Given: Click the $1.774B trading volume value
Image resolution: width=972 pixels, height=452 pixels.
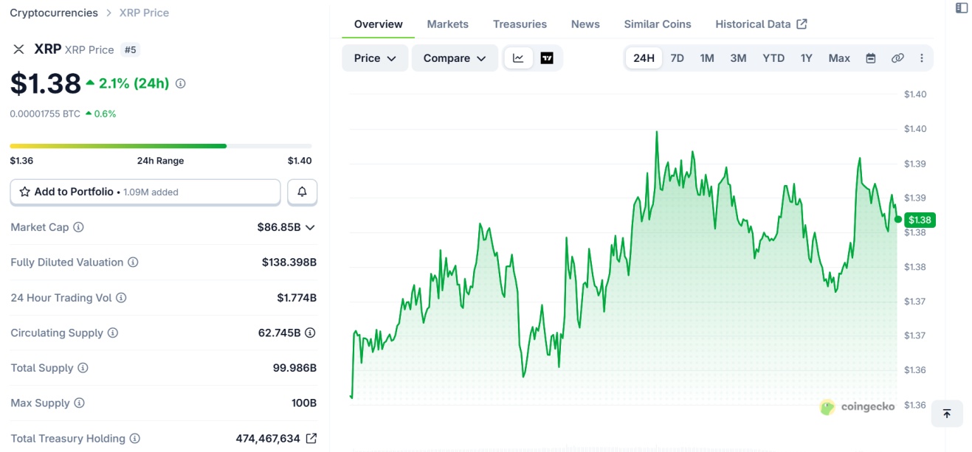Looking at the screenshot, I should click(x=297, y=298).
